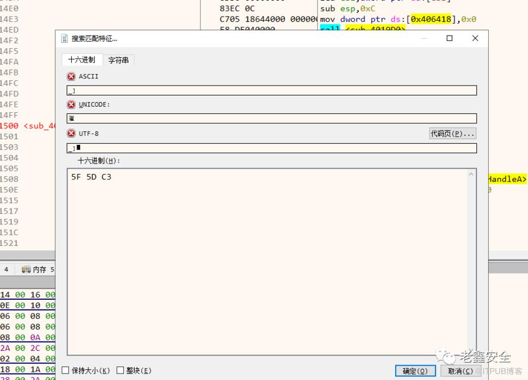
Task: Click the UTF-8 input field
Action: [271, 148]
